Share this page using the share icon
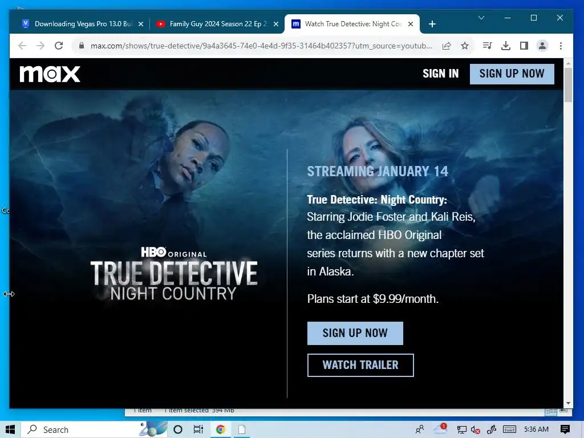Viewport: 584px width, 438px height. pyautogui.click(x=447, y=46)
